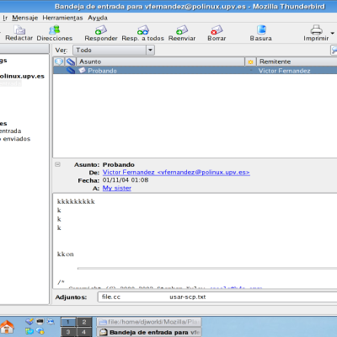Click the fecha value 01/11/04 01:08

coord(126,180)
